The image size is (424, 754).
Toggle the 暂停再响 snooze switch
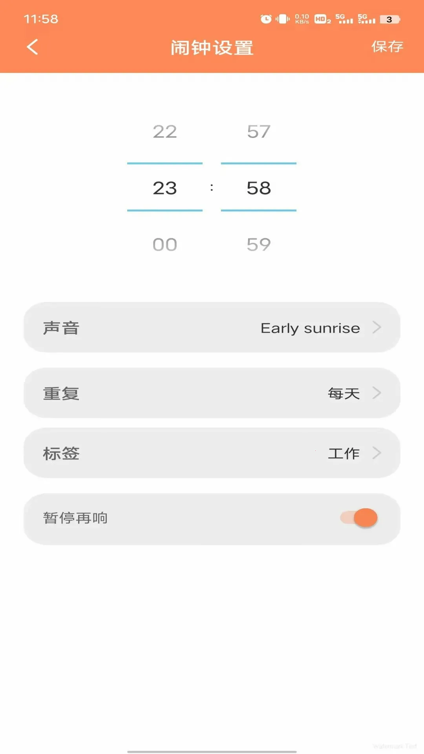[359, 518]
